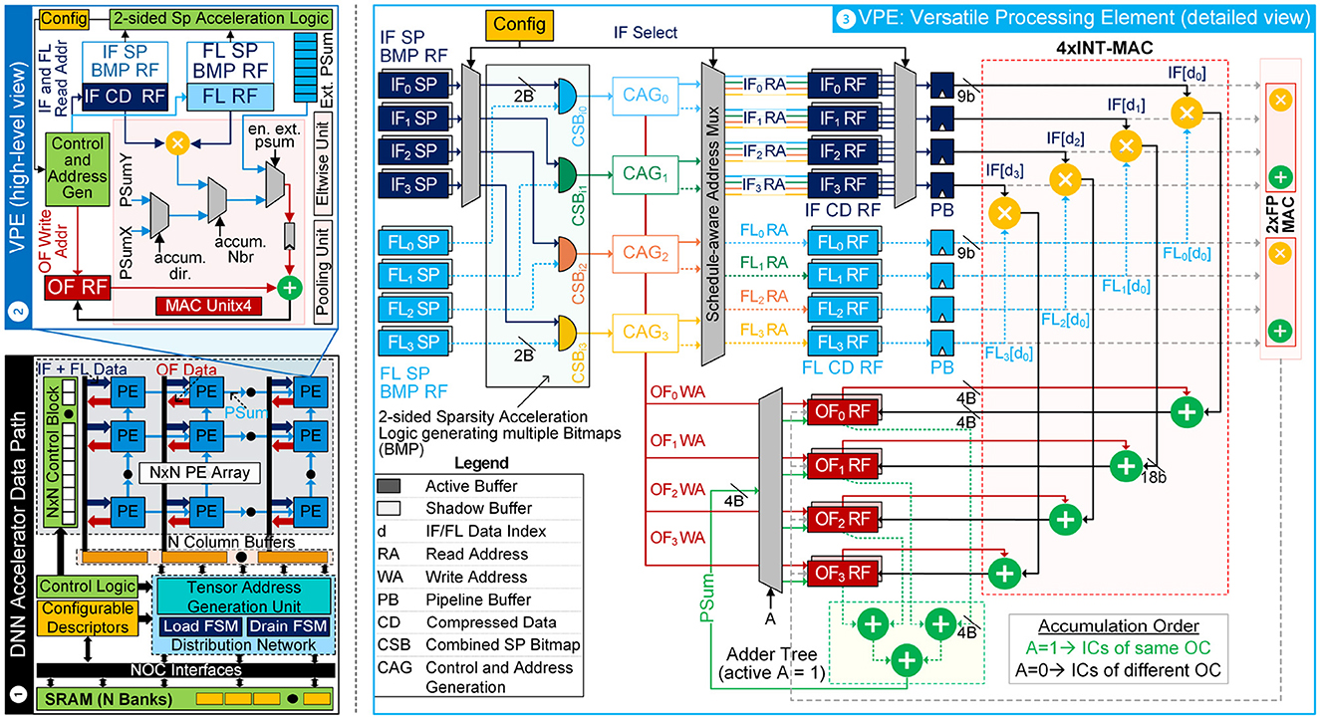Click the OF2 RF red block

click(x=843, y=518)
